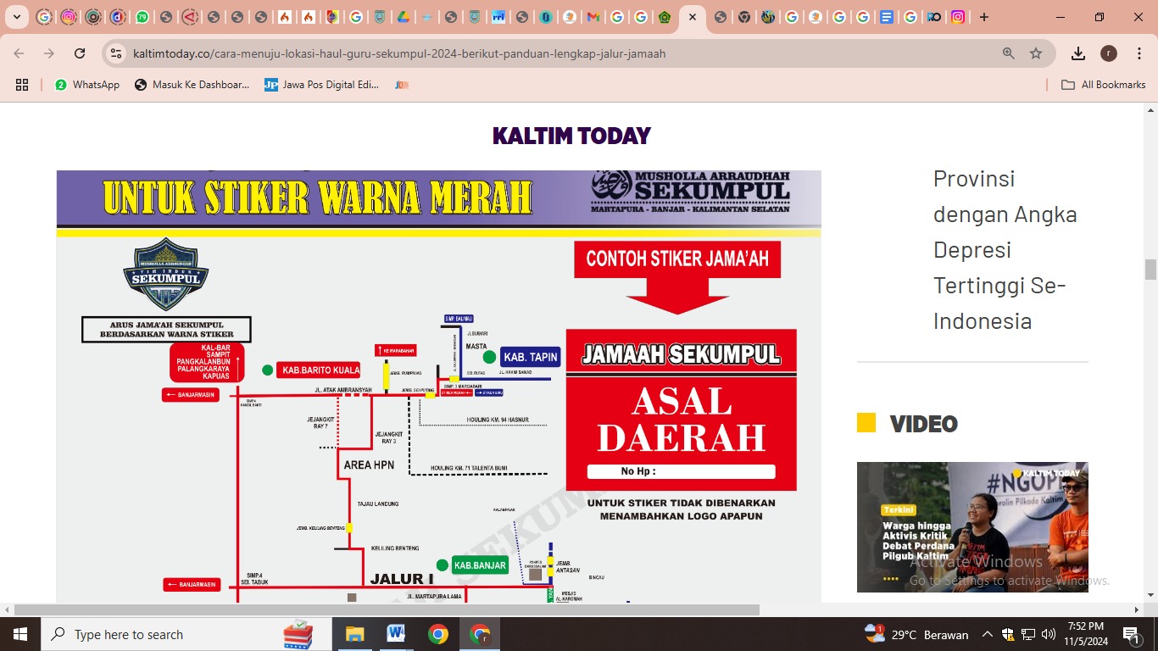Open the zoom magnifier icon in address bar
Screen dimensions: 1158x651
point(1009,53)
